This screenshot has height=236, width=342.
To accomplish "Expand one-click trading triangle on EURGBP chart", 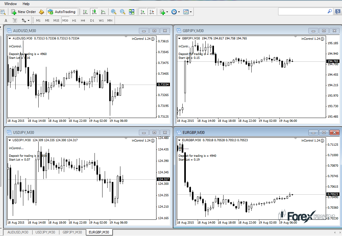I will click(x=179, y=140).
